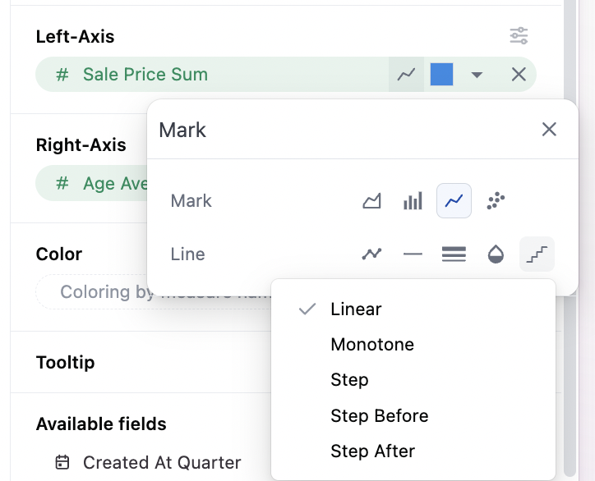This screenshot has height=481, width=595.
Task: Open the Left-Axis settings sliders icon
Action: click(519, 36)
